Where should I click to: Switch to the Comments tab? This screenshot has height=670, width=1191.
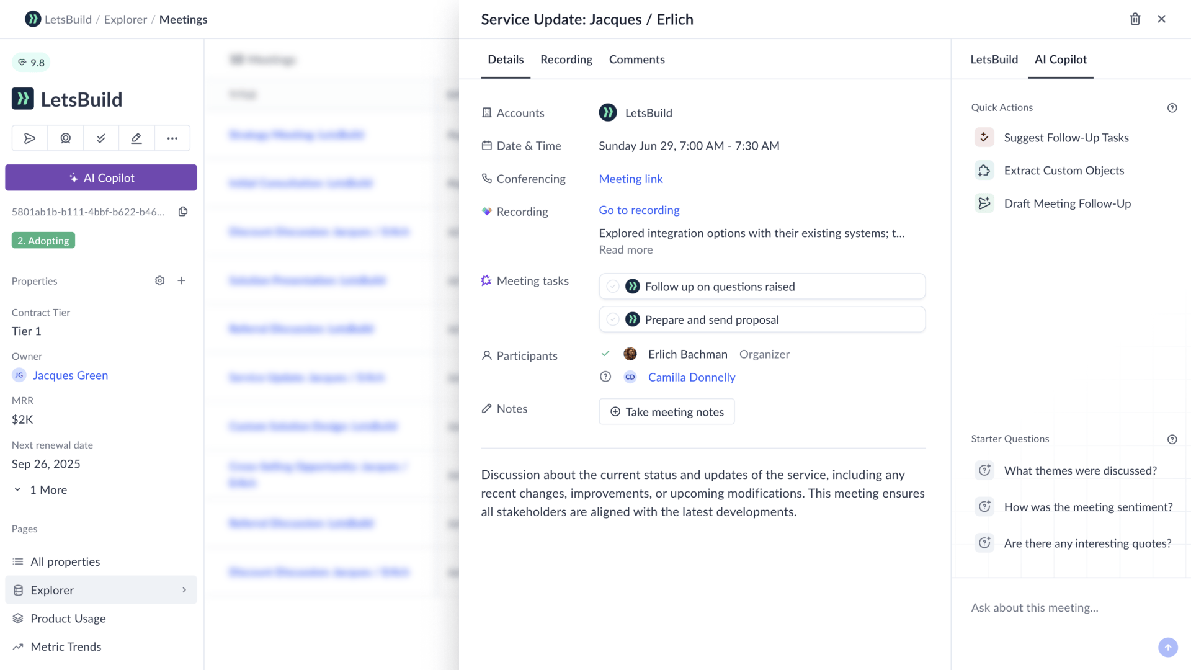(x=636, y=59)
